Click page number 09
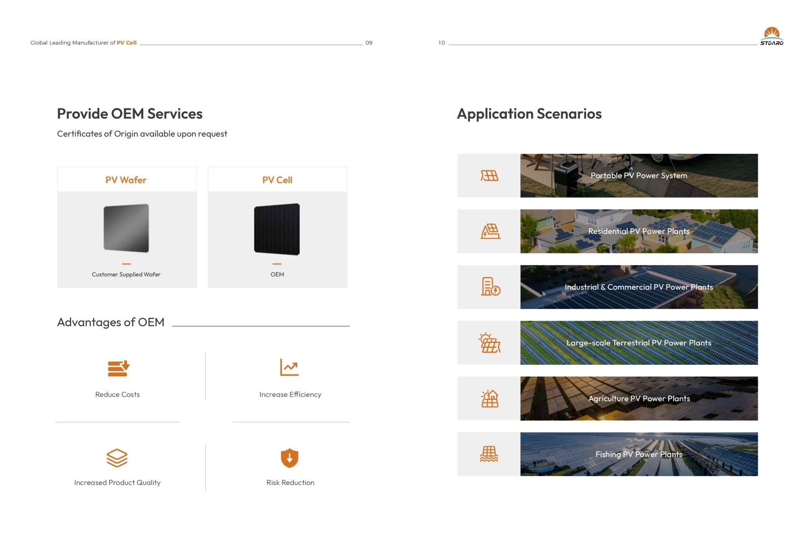The width and height of the screenshot is (811, 553). [x=369, y=43]
